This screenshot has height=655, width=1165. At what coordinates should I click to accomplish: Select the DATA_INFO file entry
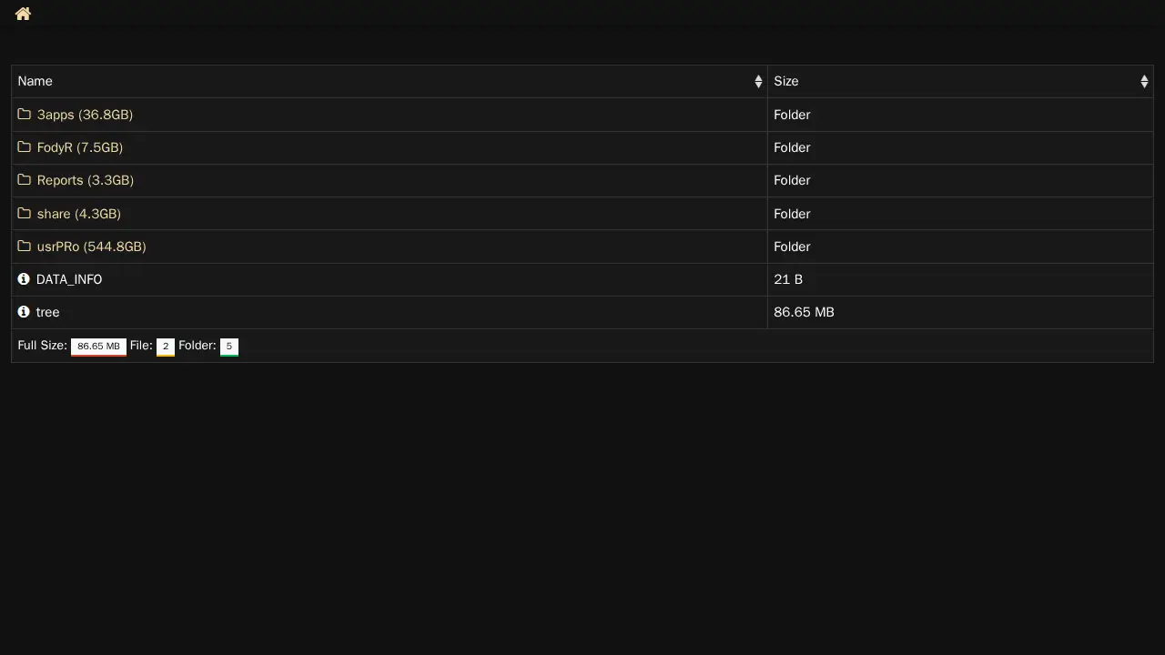pos(69,279)
